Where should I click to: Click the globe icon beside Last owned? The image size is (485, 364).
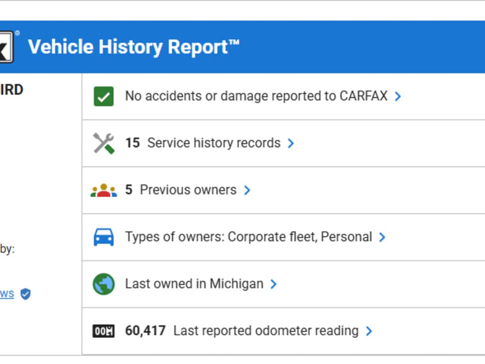click(103, 284)
